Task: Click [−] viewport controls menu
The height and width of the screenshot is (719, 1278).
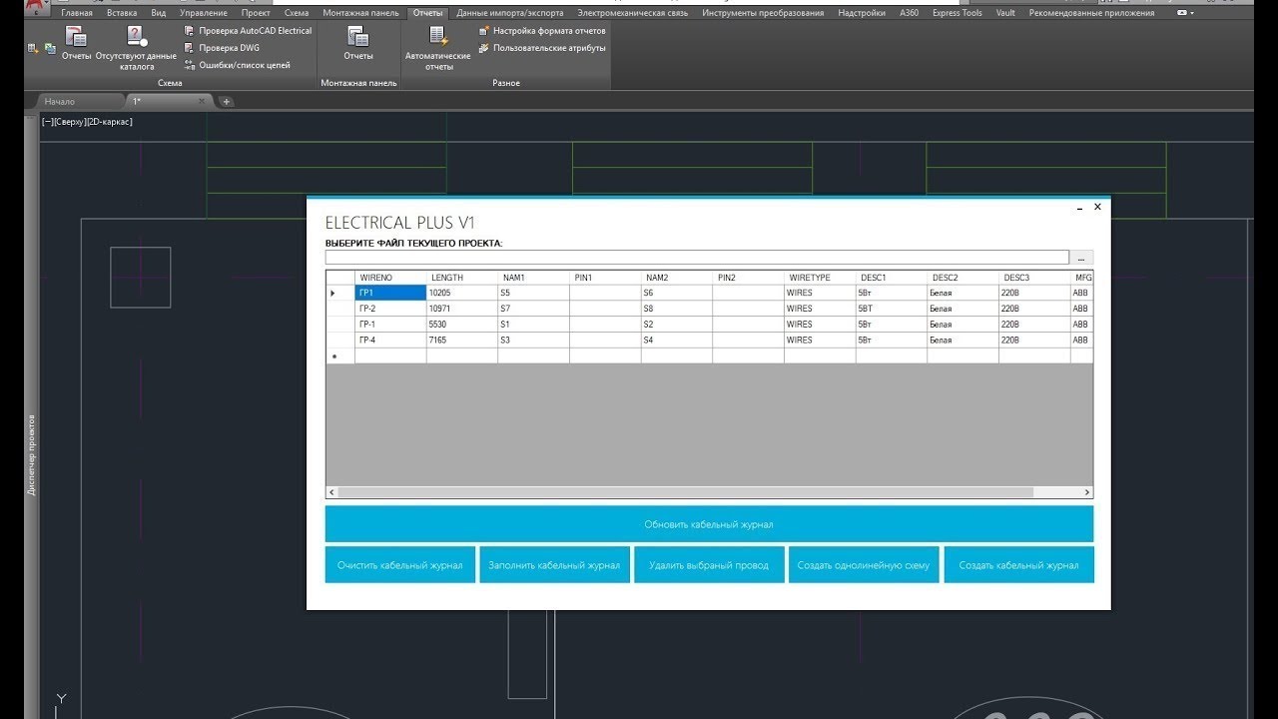Action: tap(46, 122)
